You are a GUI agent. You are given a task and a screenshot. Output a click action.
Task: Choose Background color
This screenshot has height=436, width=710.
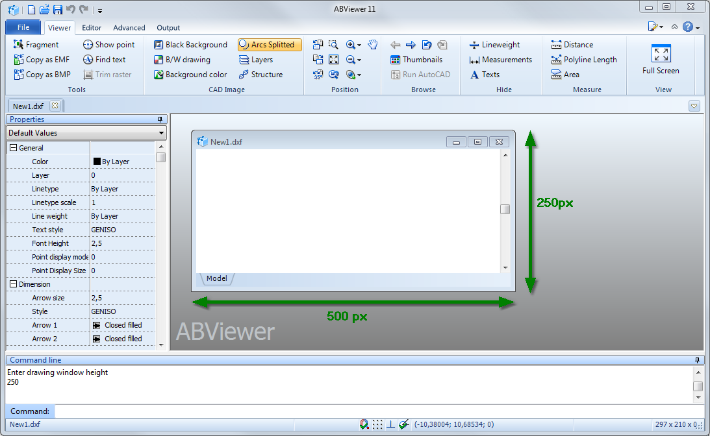point(190,74)
